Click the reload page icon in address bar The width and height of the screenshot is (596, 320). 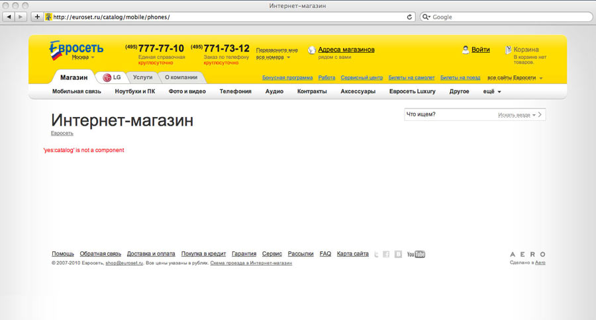[409, 17]
